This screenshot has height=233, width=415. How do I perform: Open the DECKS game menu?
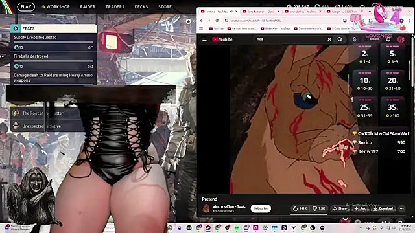141,7
